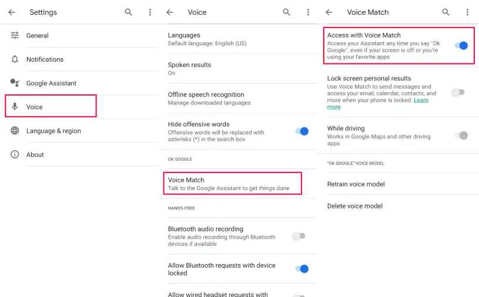Open Languages default language setting
Image resolution: width=479 pixels, height=297 pixels.
[207, 39]
